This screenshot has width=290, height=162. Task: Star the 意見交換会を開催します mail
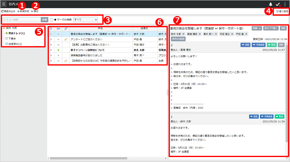(51, 34)
